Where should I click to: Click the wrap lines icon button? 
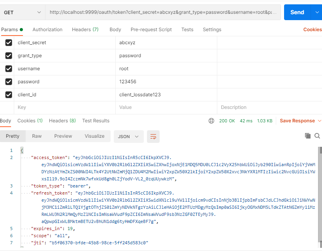(x=153, y=137)
